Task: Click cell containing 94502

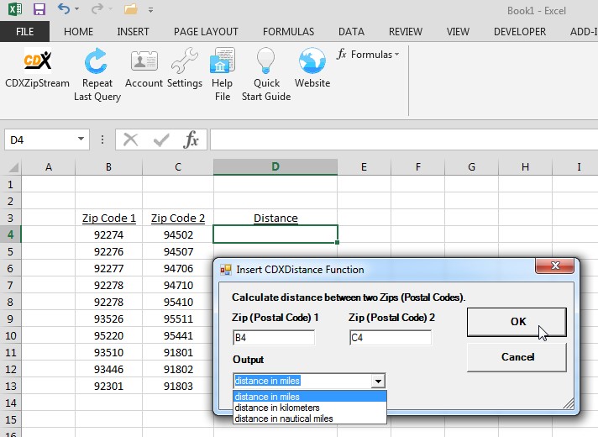Action: point(178,234)
